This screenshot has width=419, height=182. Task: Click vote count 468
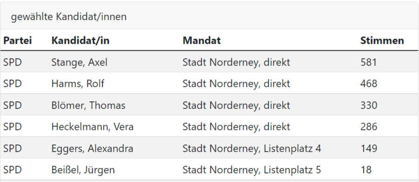[369, 84]
